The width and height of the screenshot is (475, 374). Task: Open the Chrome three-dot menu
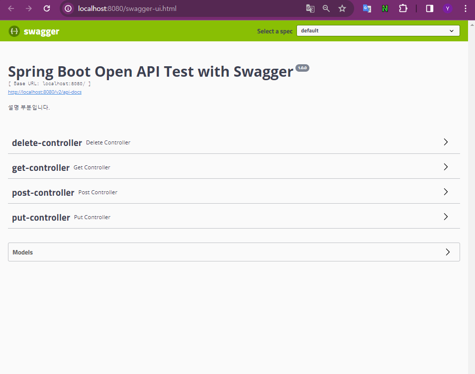click(x=466, y=8)
